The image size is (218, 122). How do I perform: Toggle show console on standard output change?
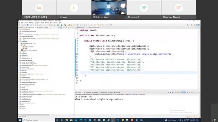pyautogui.click(x=182, y=93)
